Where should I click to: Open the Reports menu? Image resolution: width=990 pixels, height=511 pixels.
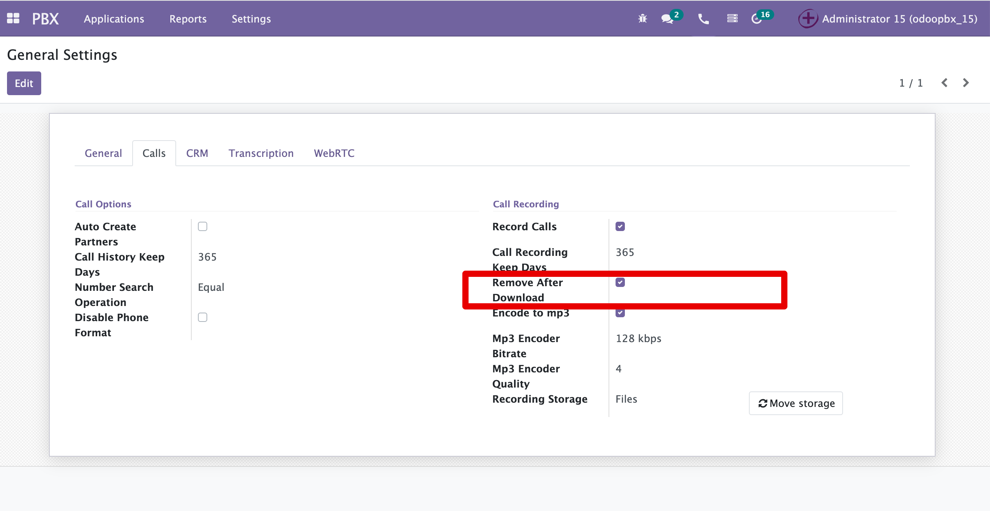[188, 19]
